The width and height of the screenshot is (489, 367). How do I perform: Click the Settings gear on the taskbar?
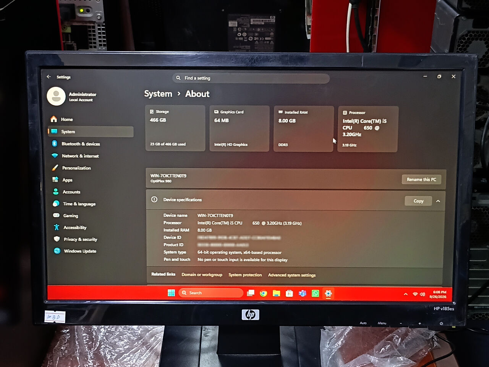(x=328, y=293)
